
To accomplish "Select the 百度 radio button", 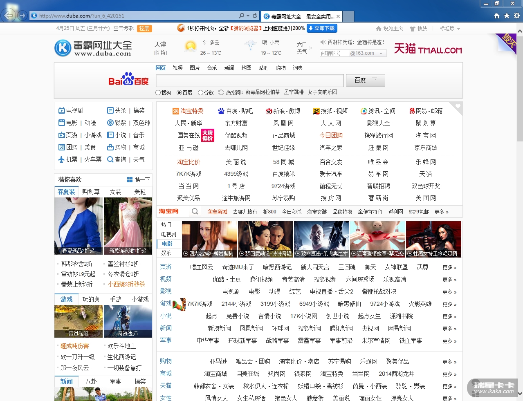I will tap(179, 92).
